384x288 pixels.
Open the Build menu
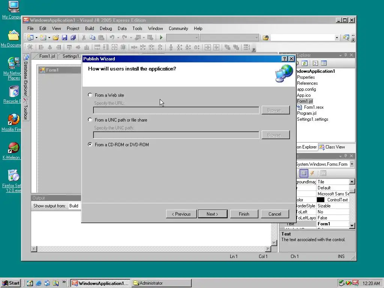tap(89, 28)
